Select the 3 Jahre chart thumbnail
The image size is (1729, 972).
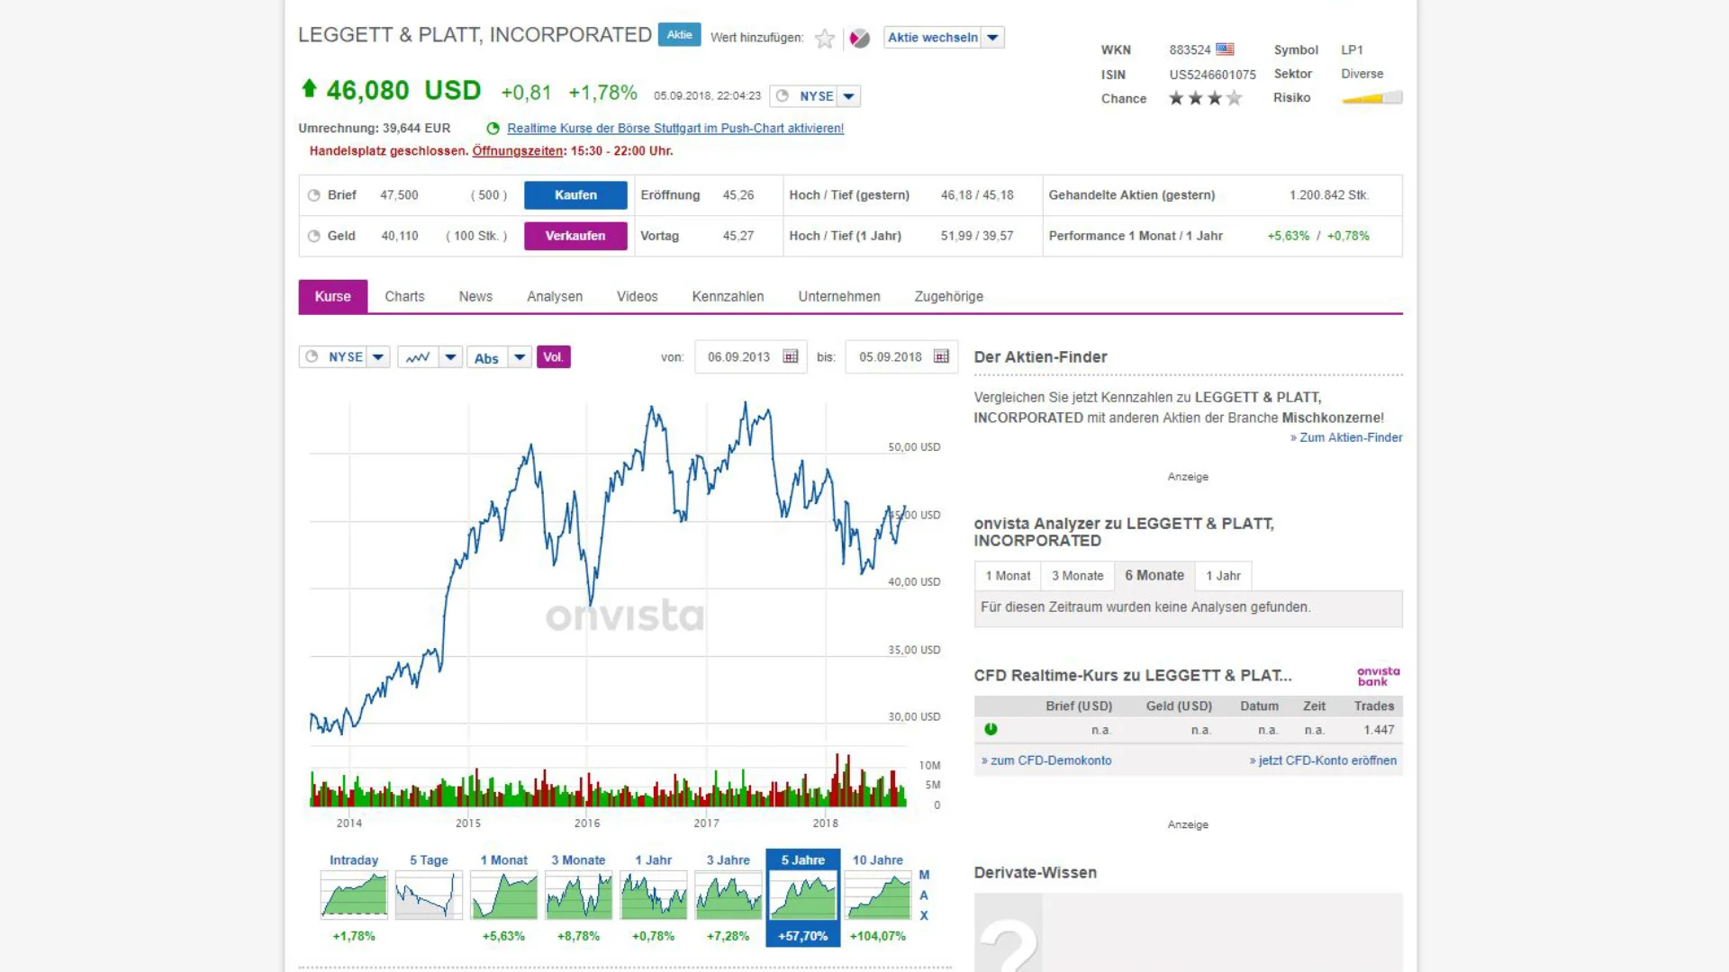click(728, 895)
